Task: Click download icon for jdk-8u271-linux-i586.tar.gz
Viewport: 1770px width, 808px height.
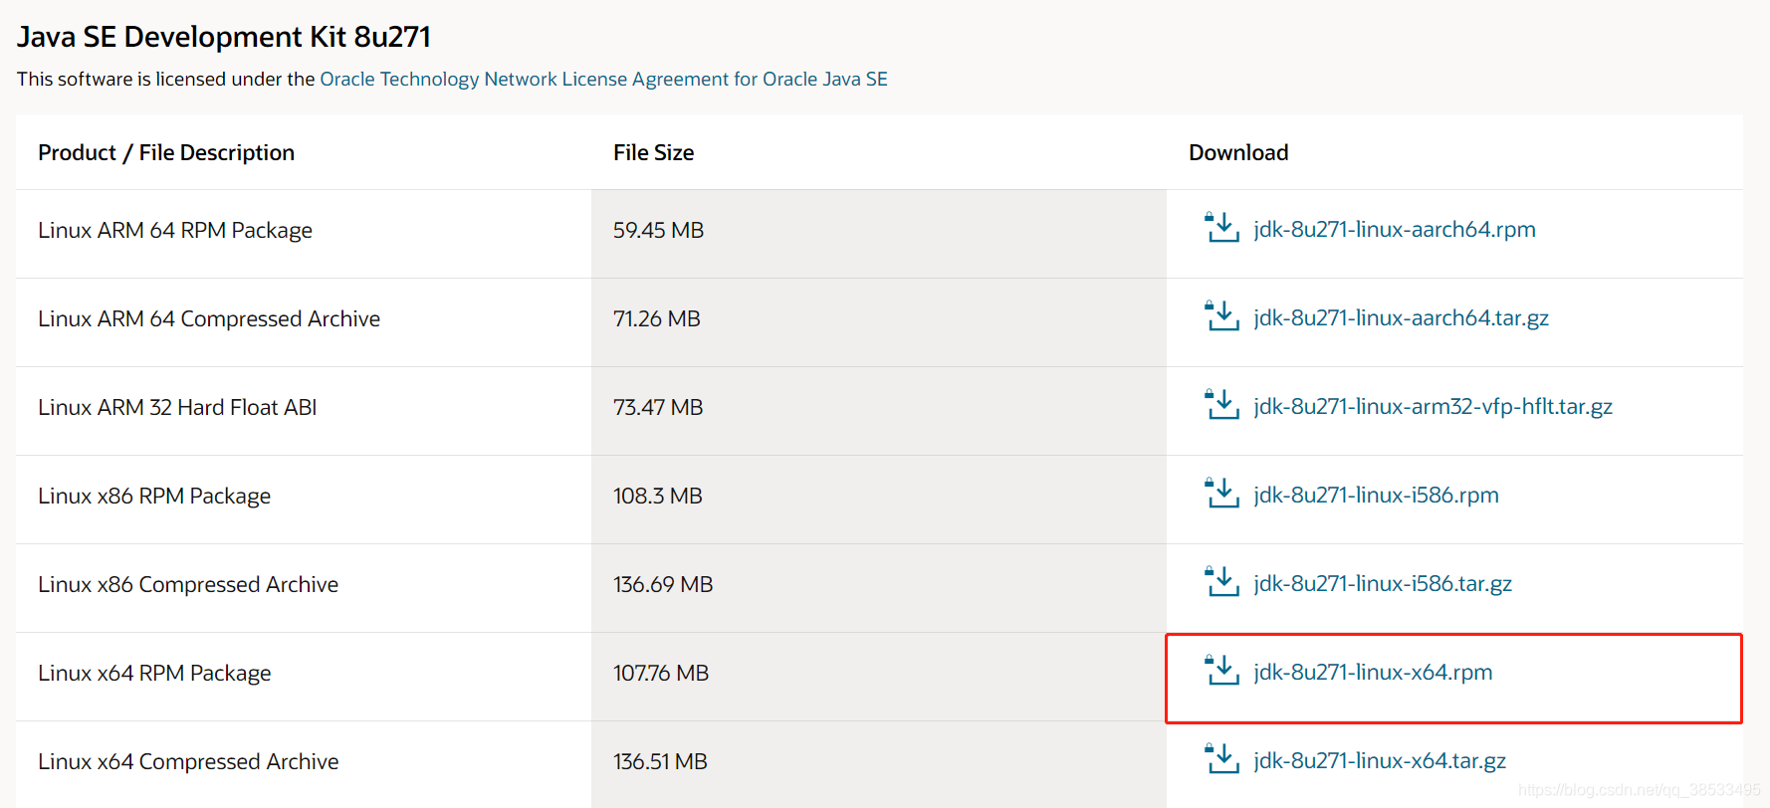Action: [x=1221, y=582]
